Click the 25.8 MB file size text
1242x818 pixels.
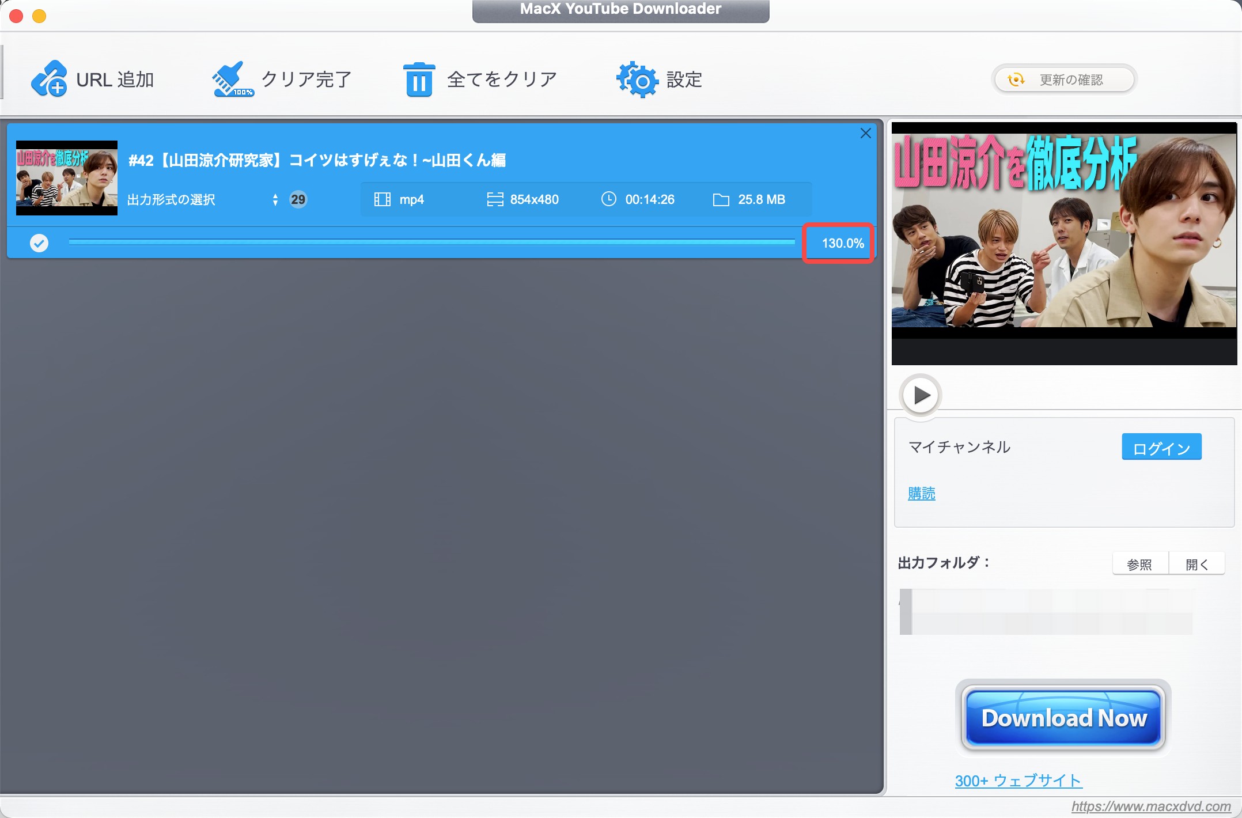point(762,199)
